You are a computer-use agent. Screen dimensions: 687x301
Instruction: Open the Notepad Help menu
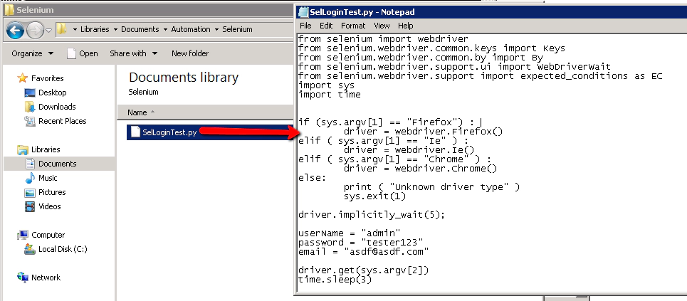[406, 26]
